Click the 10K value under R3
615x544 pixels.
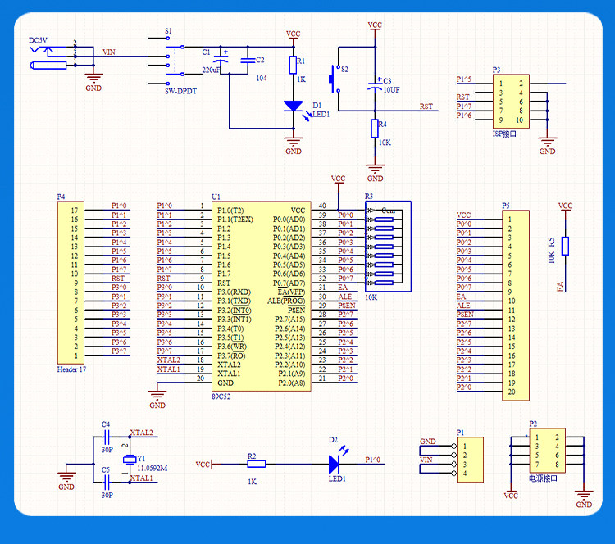pyautogui.click(x=371, y=297)
